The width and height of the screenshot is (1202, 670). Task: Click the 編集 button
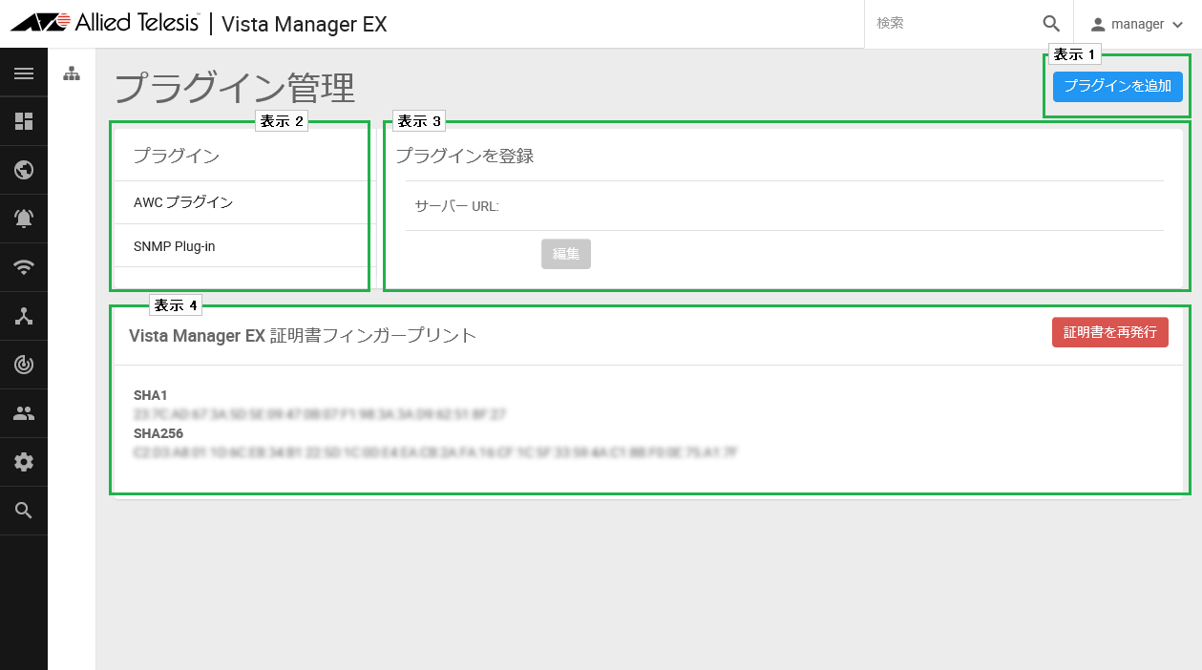point(566,254)
